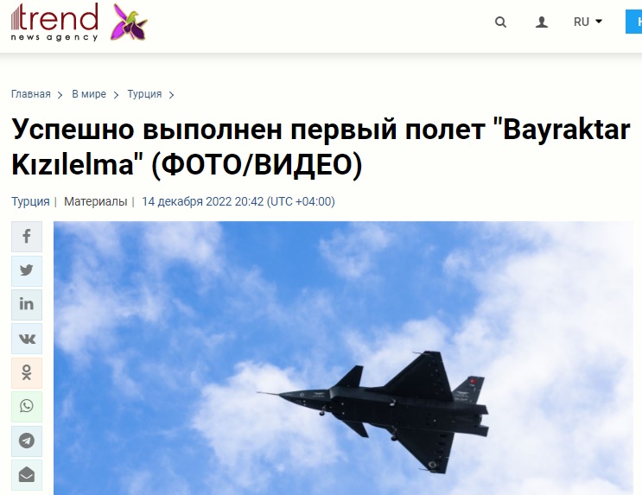Open Турция breadcrumb link

click(144, 94)
